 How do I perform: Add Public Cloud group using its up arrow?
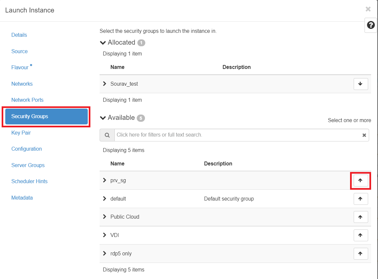tap(361, 217)
